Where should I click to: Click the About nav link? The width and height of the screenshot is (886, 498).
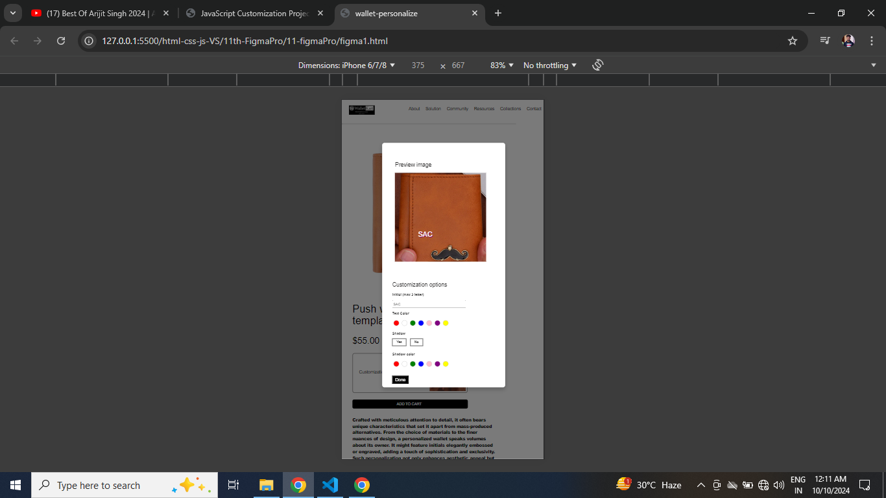(x=414, y=109)
